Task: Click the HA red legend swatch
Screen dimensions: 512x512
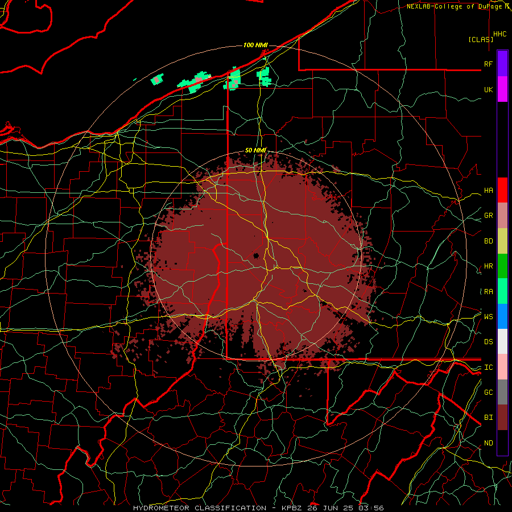Action: (x=502, y=190)
